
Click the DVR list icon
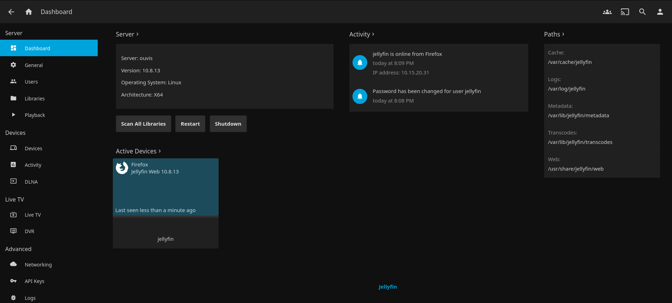click(x=13, y=231)
